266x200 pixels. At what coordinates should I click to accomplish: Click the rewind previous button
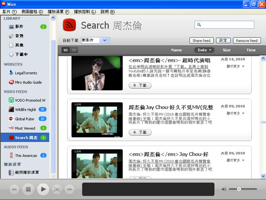click(14, 189)
